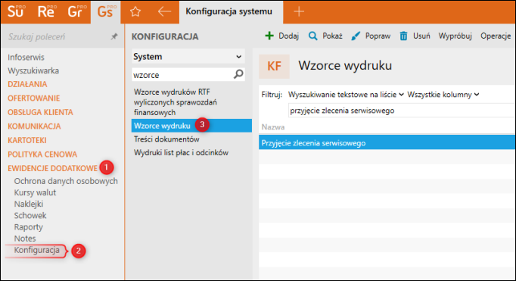Click the Popraw brush icon
This screenshot has height=281, width=516.
pyautogui.click(x=356, y=36)
